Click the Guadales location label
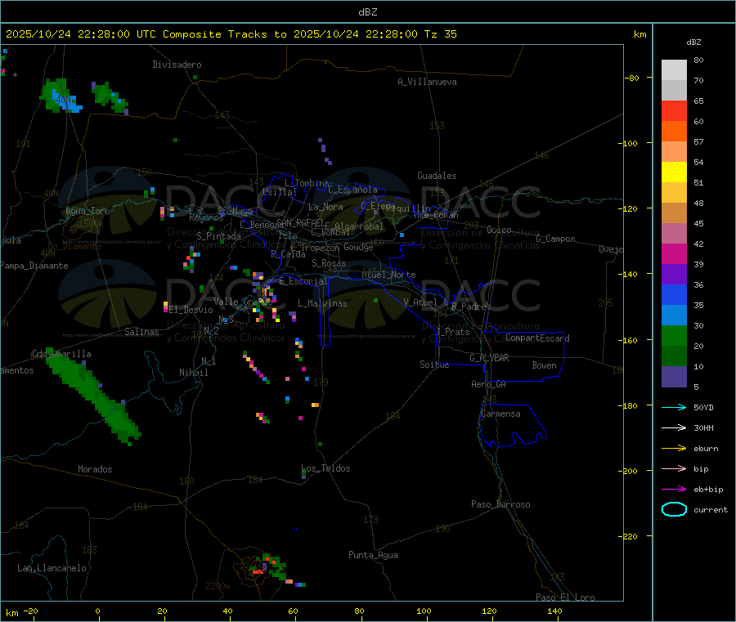The image size is (736, 622). click(437, 176)
